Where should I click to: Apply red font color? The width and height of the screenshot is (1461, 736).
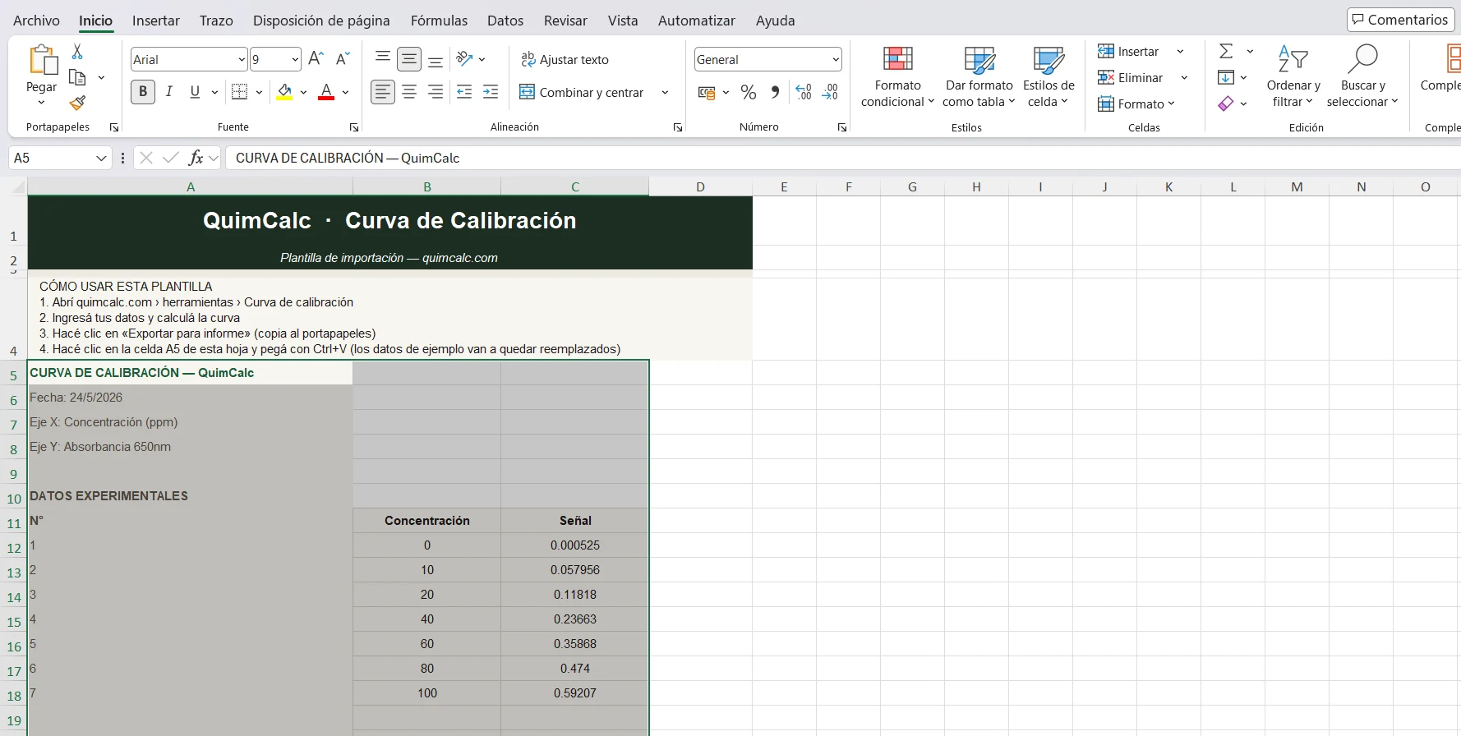pos(326,92)
